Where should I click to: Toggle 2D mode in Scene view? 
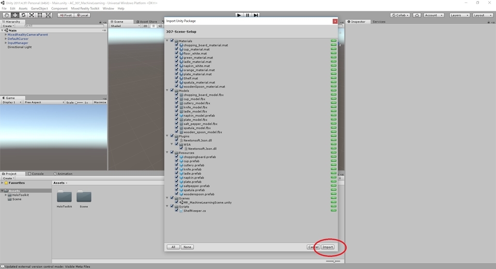(145, 26)
